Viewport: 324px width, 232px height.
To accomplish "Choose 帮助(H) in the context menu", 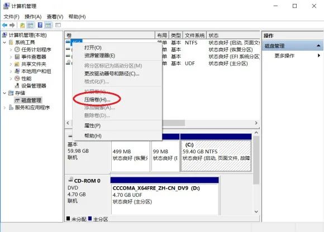I will tap(117, 136).
